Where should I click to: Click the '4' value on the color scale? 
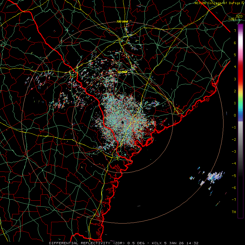click(235, 67)
